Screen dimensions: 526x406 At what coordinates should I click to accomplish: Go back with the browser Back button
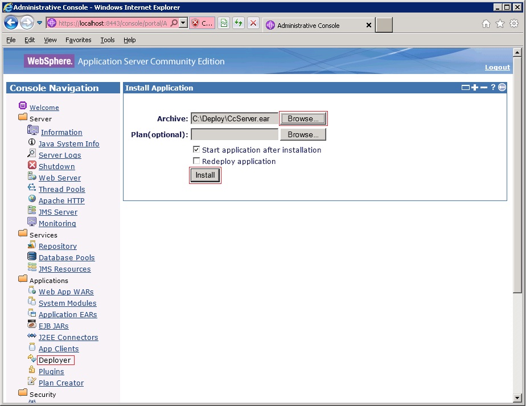pyautogui.click(x=11, y=23)
